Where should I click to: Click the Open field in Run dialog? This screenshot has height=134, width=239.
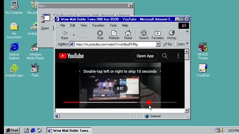53,28
